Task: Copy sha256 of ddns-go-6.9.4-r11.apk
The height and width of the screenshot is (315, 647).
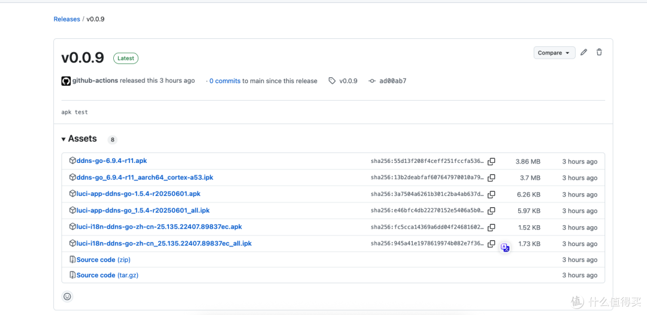Action: point(491,161)
